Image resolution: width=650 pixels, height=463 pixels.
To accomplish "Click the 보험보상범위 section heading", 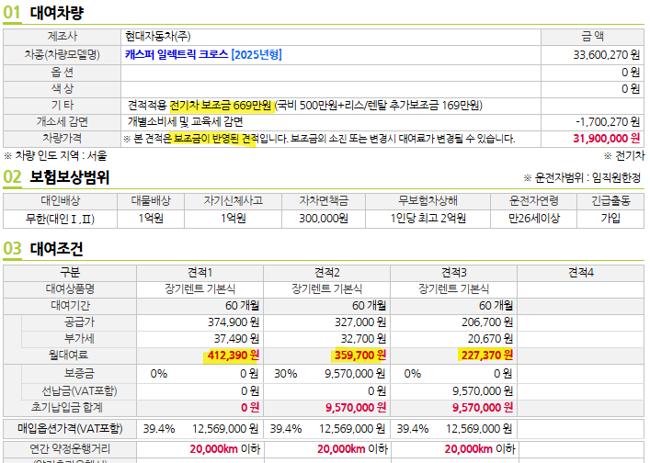I will (x=70, y=177).
